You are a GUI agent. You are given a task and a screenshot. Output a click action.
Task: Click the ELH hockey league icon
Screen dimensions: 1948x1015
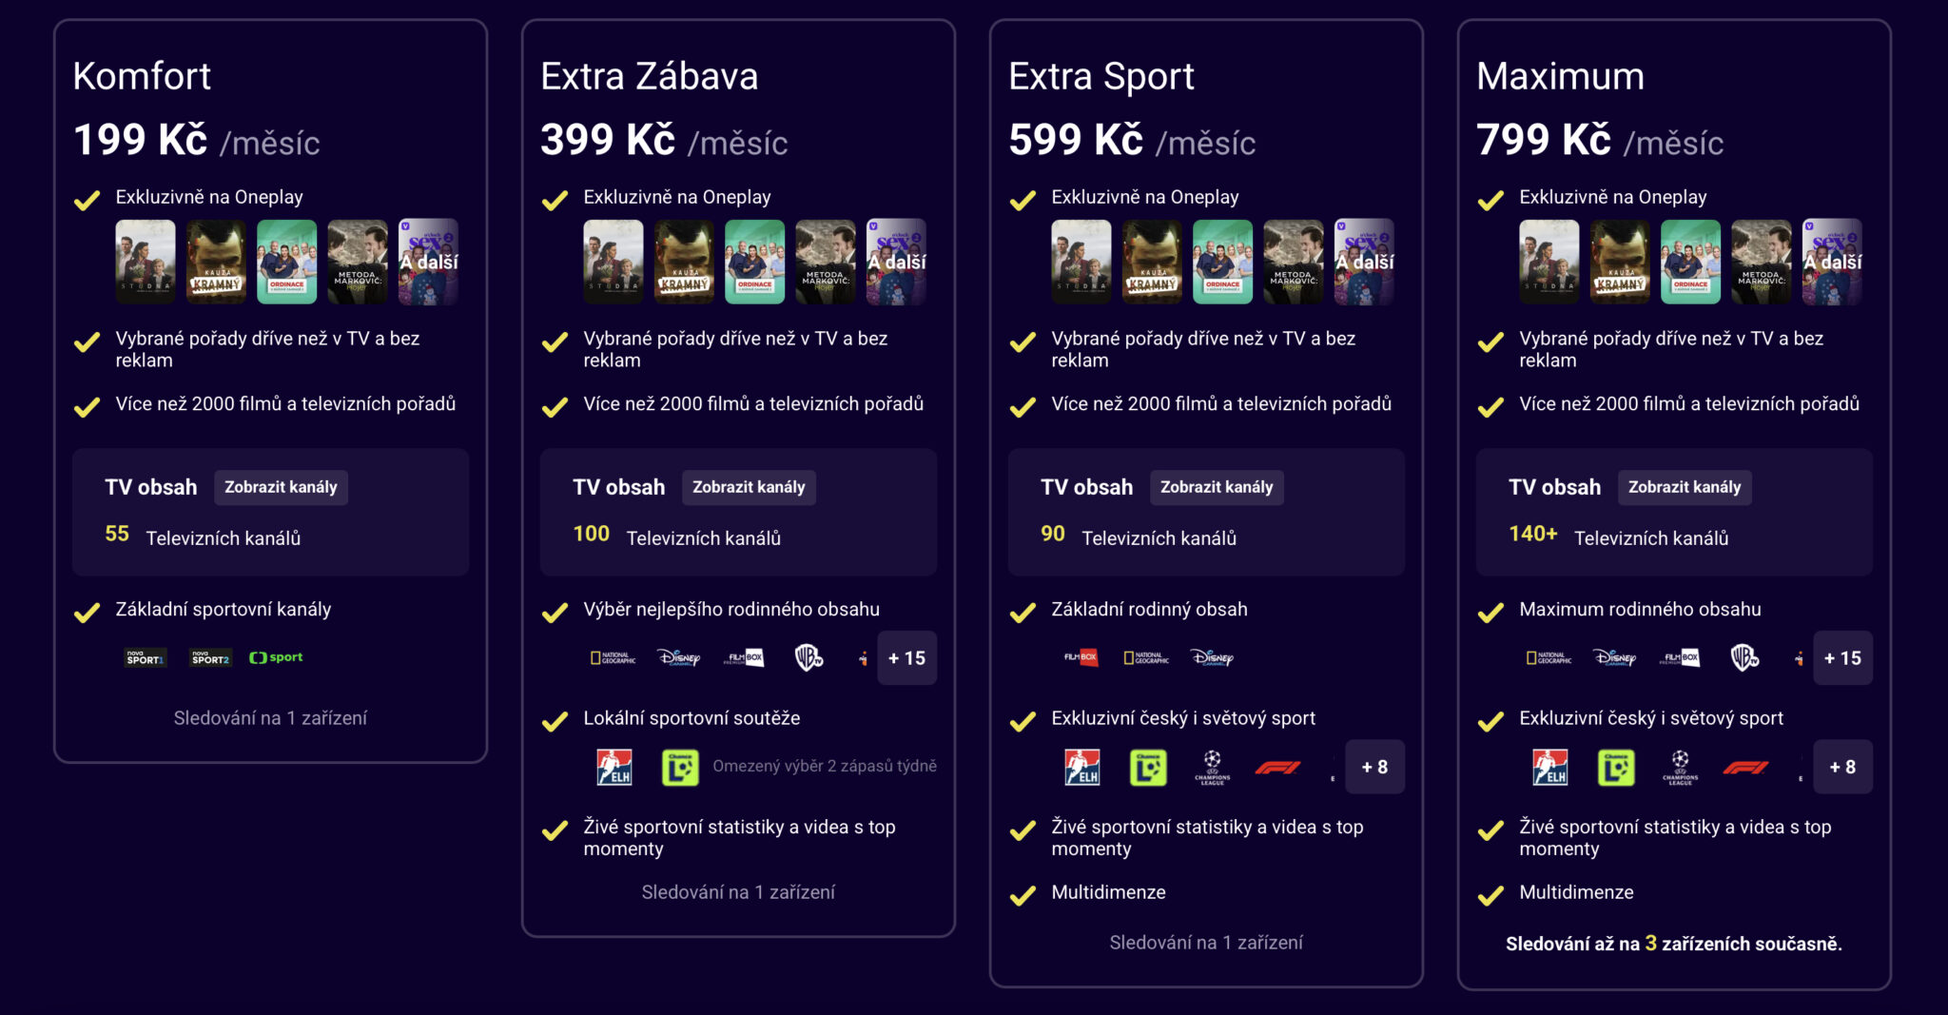[614, 767]
